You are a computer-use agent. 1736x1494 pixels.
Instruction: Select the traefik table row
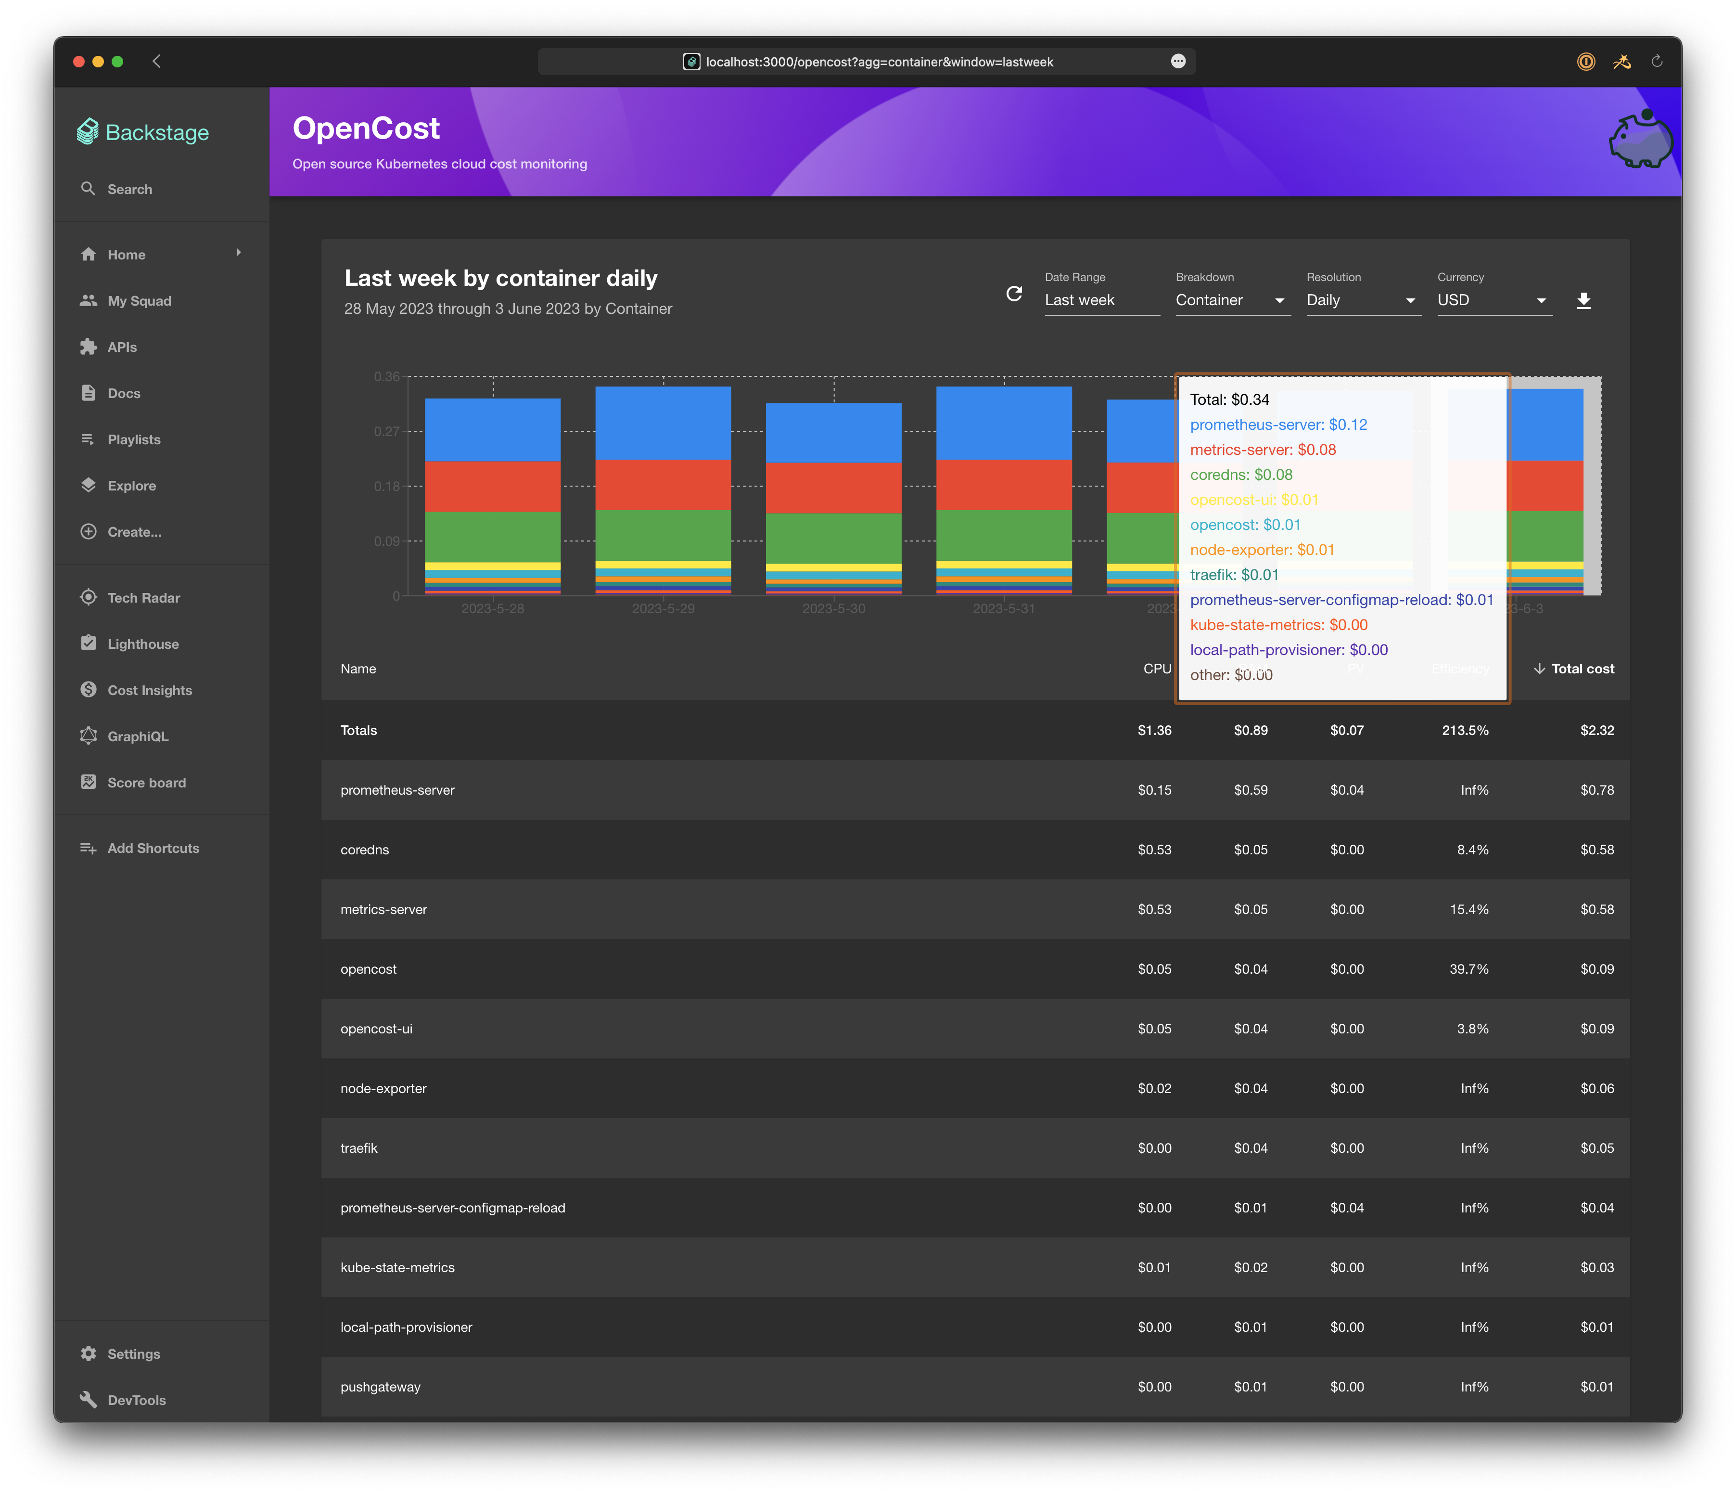pos(975,1148)
